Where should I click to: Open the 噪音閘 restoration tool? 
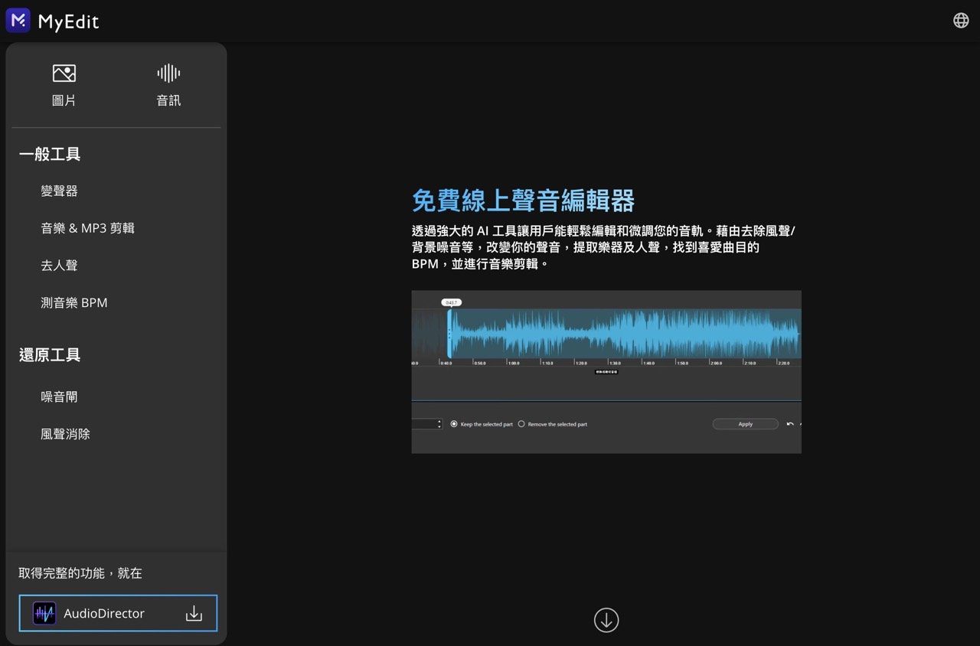(x=59, y=396)
